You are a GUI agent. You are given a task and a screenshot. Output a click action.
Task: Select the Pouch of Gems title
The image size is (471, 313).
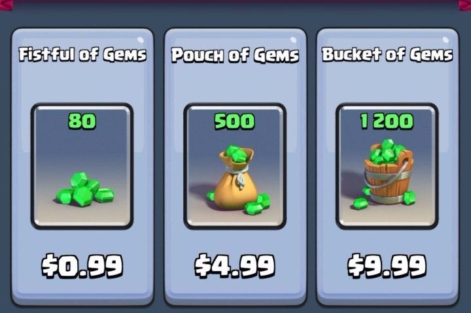235,55
